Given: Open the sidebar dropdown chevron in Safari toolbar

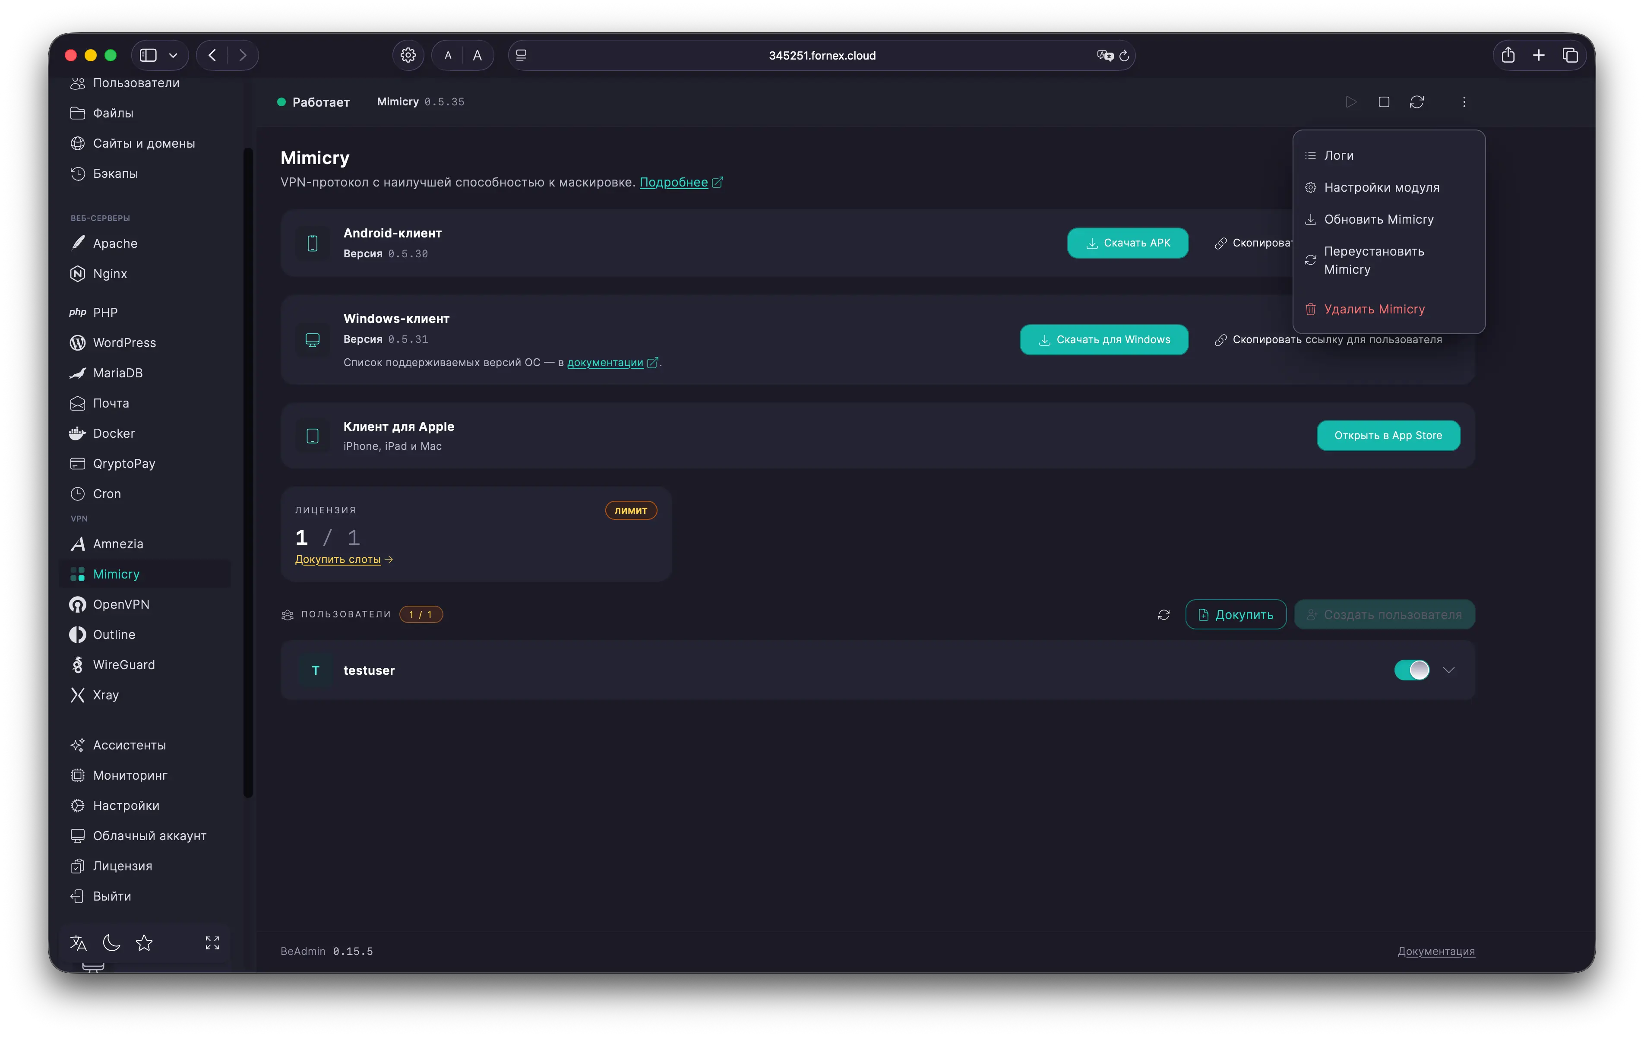Looking at the screenshot, I should 174,55.
